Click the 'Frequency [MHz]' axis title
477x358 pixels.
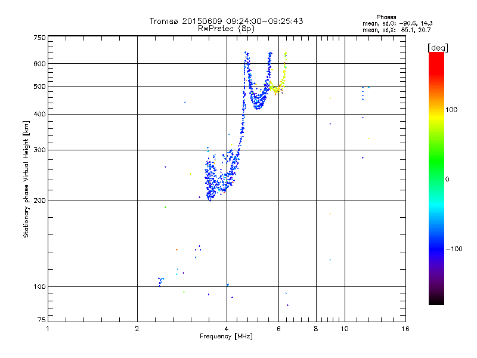(x=226, y=337)
